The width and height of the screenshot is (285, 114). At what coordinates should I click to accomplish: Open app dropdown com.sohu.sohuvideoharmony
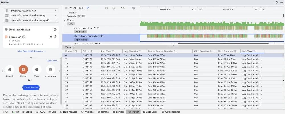(31, 16)
